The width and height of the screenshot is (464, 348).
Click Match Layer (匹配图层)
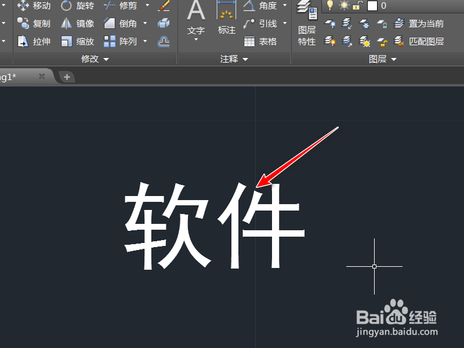pyautogui.click(x=425, y=41)
